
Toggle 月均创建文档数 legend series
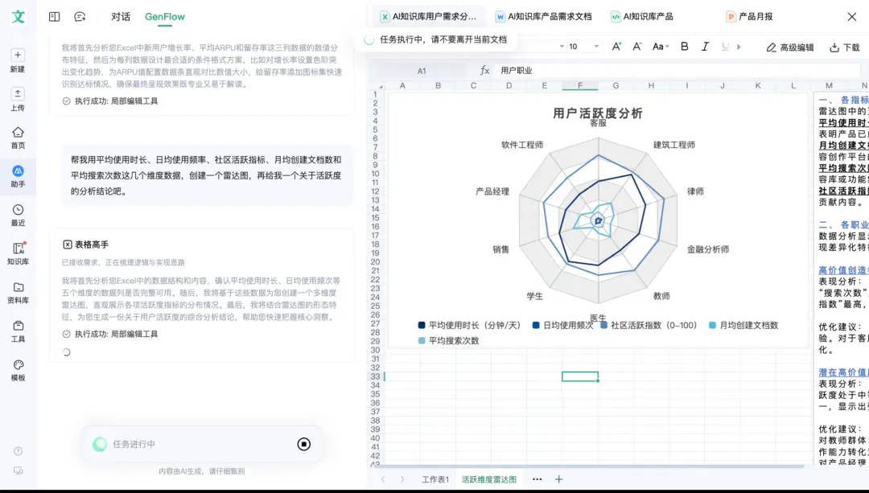pyautogui.click(x=743, y=325)
